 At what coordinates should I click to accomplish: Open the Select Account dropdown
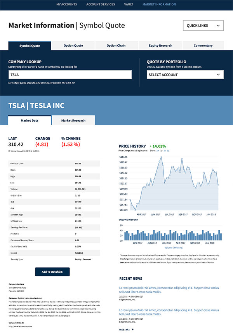click(x=185, y=75)
